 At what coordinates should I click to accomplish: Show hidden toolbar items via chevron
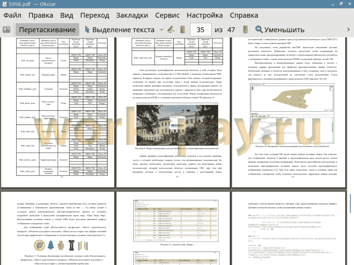tap(348, 30)
